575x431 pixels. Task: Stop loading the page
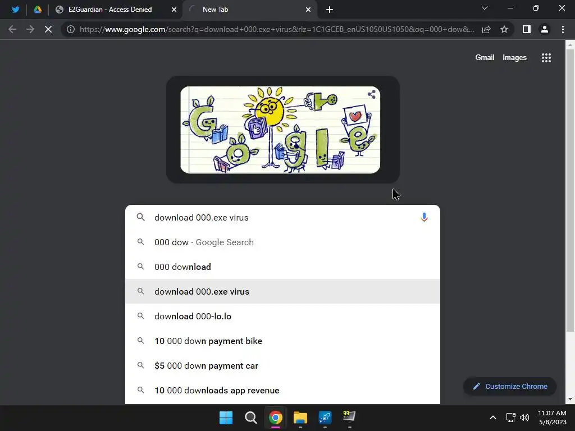48,29
